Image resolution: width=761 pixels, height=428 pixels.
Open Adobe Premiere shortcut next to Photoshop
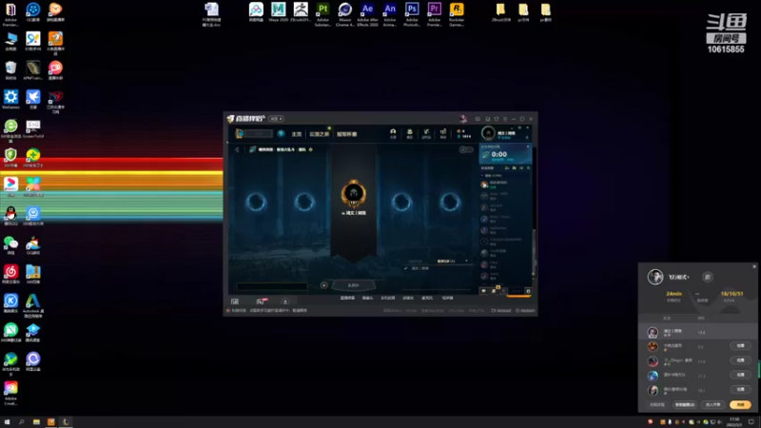click(435, 13)
